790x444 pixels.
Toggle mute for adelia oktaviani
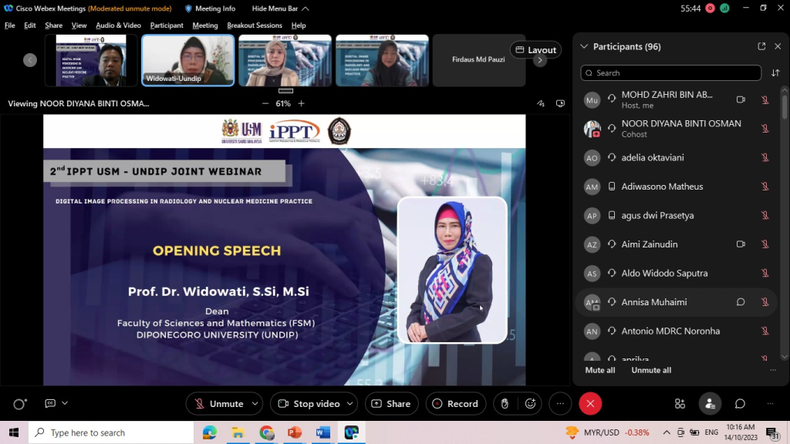click(x=765, y=157)
